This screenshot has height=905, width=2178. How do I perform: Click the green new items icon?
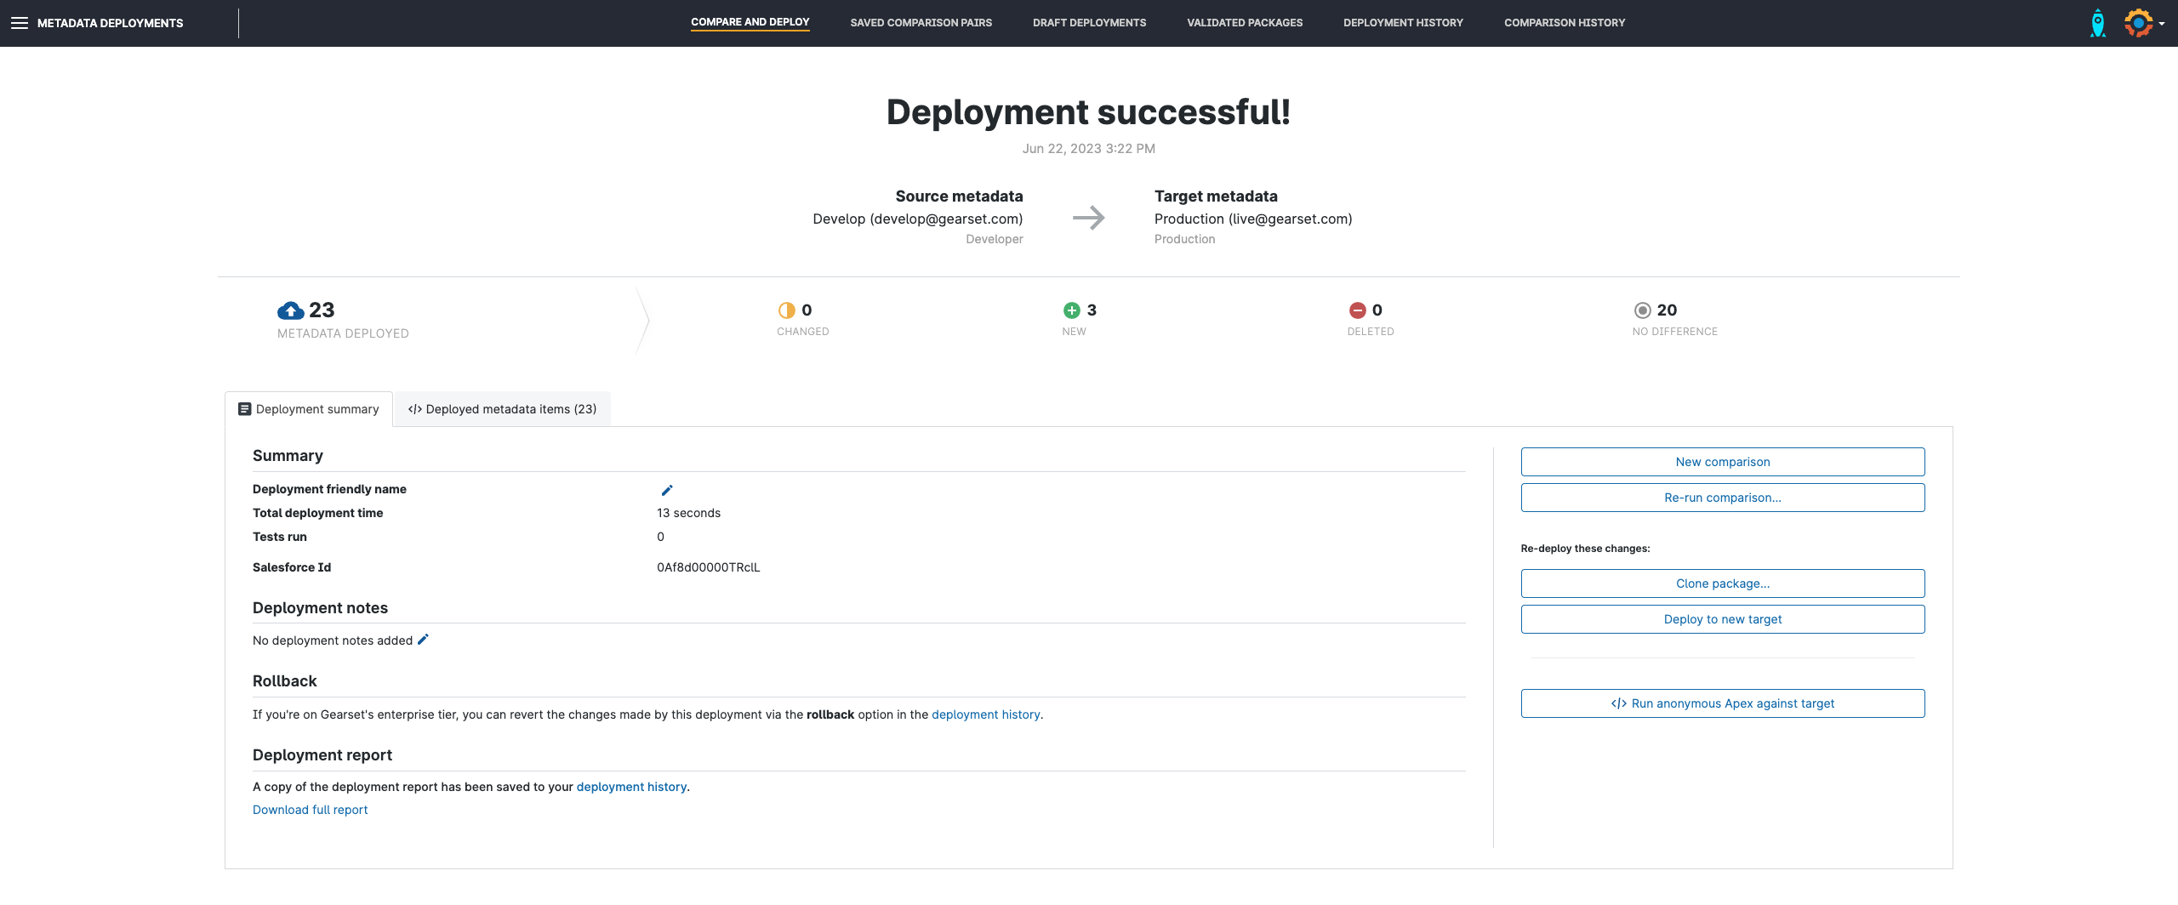[1071, 310]
